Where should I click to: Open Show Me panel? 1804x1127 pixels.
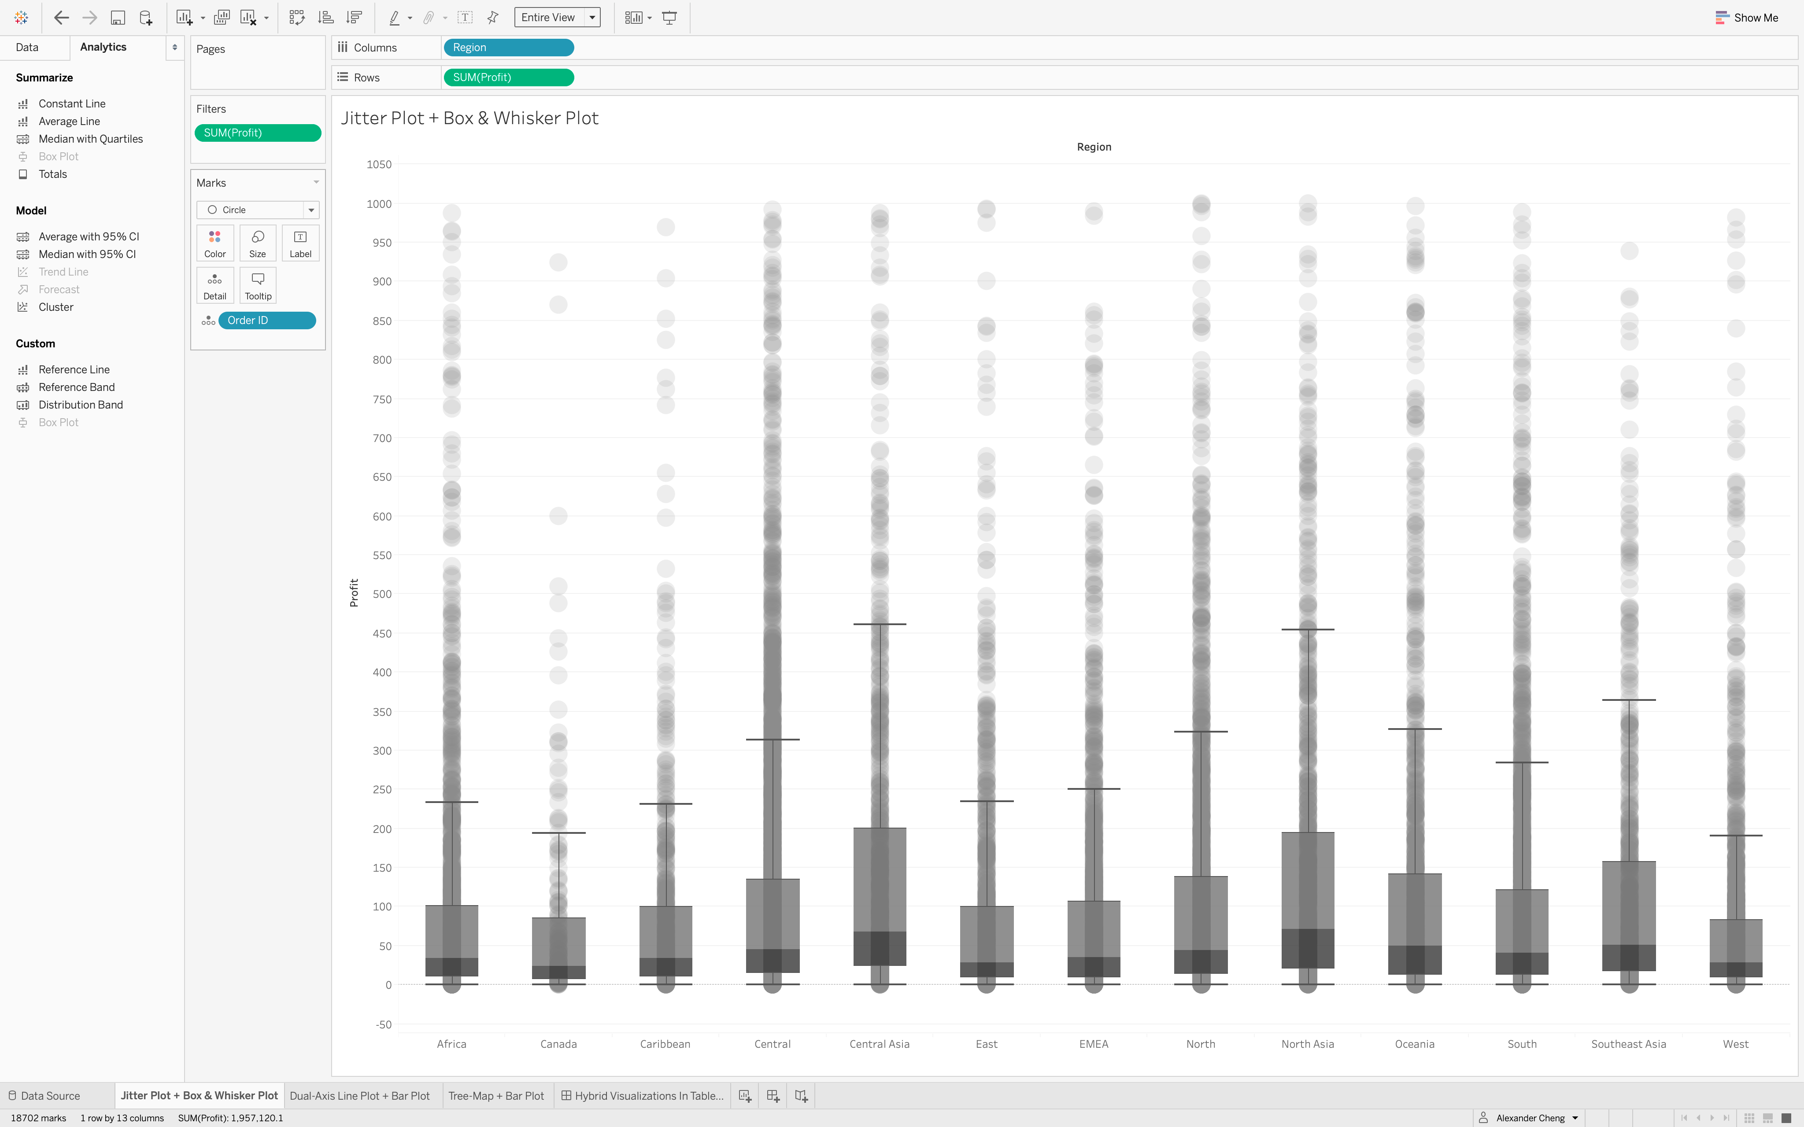pos(1747,17)
